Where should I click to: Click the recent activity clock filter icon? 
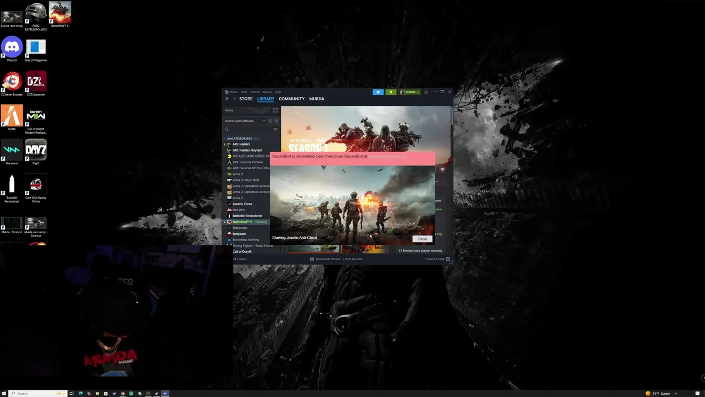[x=270, y=121]
